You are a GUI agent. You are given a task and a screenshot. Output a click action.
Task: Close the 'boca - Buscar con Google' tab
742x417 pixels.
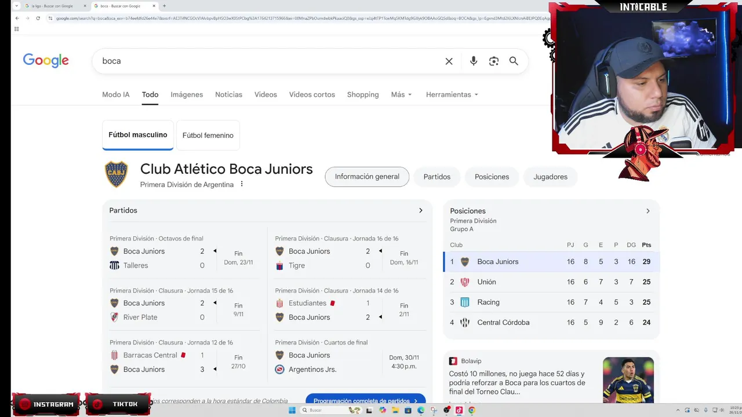tap(155, 6)
